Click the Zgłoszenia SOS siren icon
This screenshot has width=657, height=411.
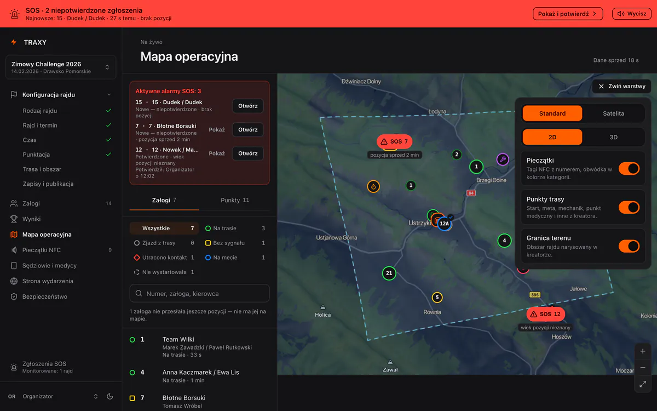click(14, 367)
